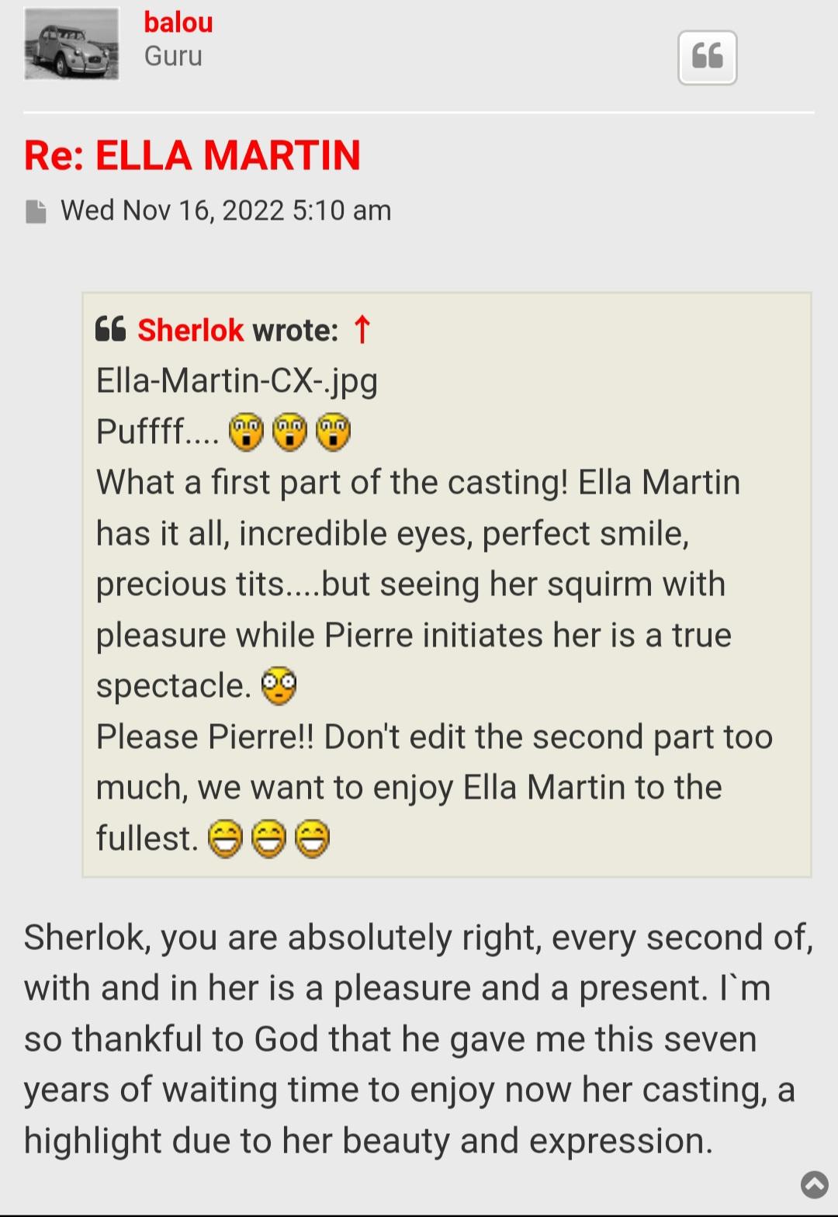838x1217 pixels.
Task: Click the quotation mark icon before Sherlok
Action: 110,330
